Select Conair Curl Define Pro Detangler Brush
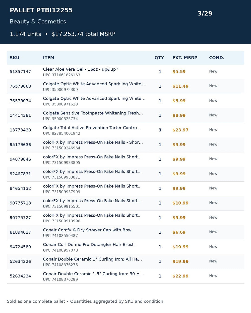 tap(89, 245)
